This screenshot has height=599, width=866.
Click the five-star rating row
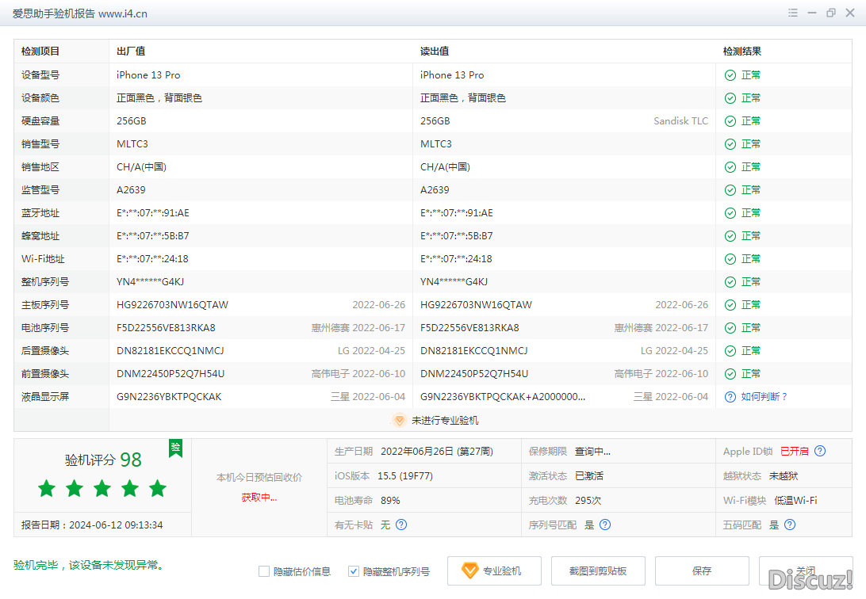pyautogui.click(x=102, y=489)
